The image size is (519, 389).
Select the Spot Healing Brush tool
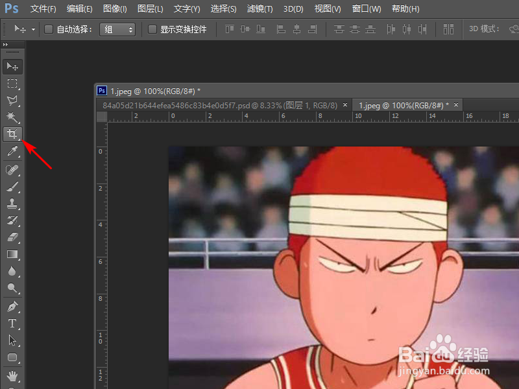[x=12, y=170]
